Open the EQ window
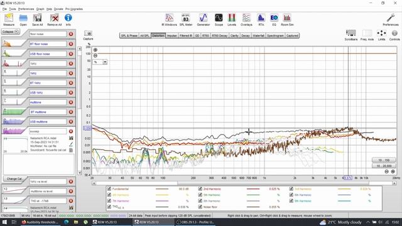402x226 pixels. click(x=274, y=19)
